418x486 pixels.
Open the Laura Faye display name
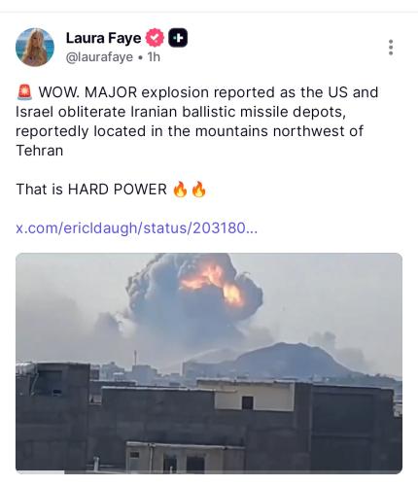click(104, 38)
